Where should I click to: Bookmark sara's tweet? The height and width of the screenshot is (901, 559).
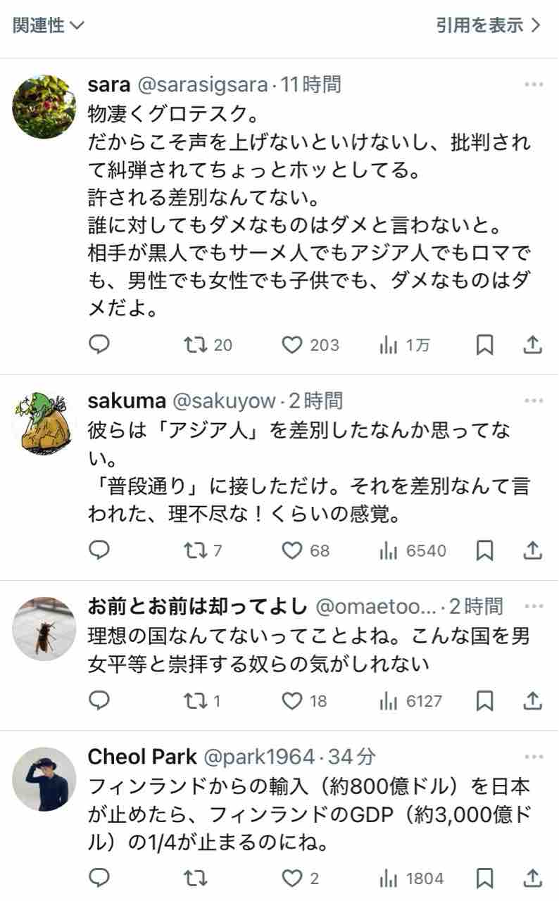(484, 344)
